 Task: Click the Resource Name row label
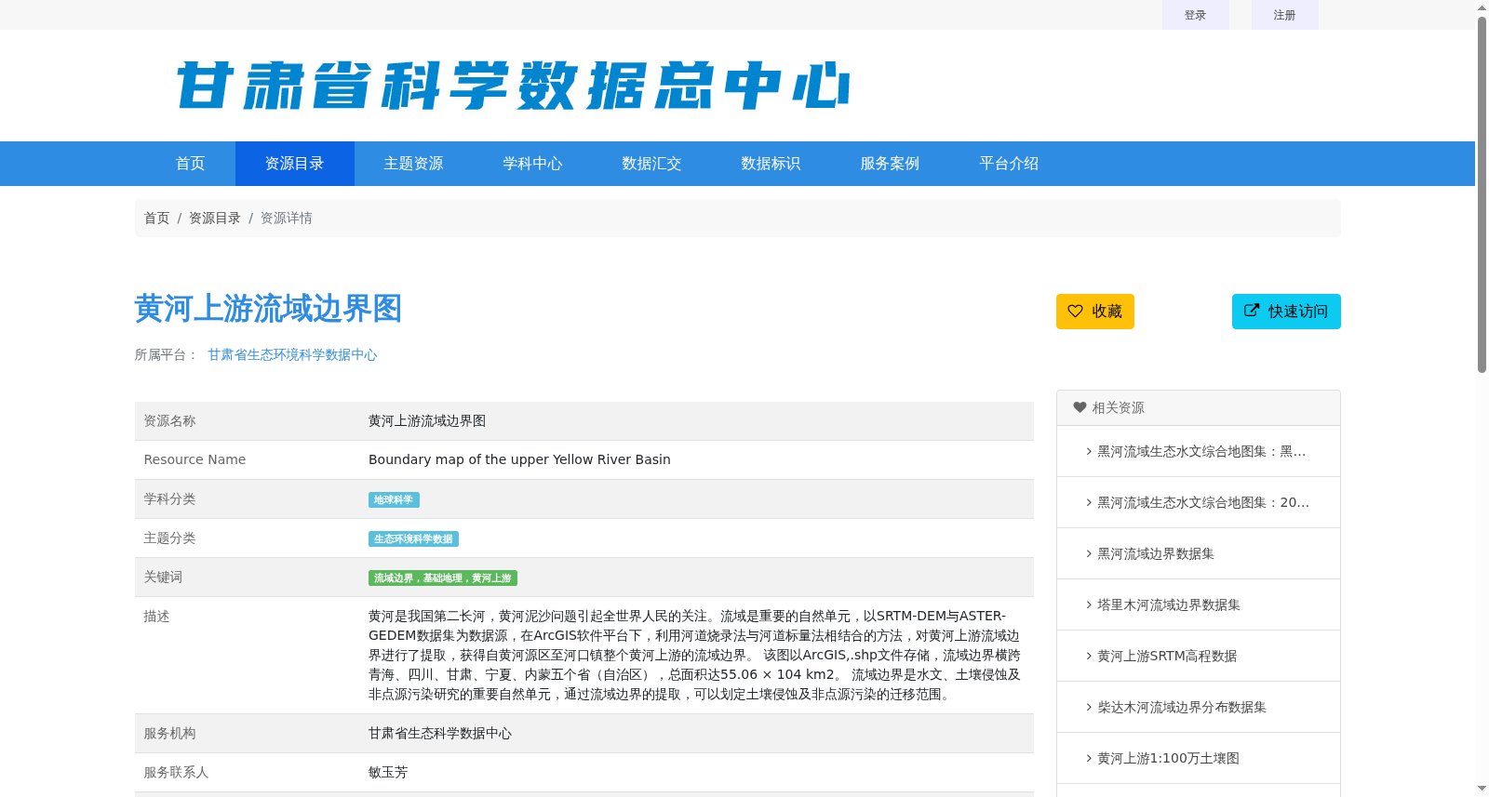click(195, 459)
